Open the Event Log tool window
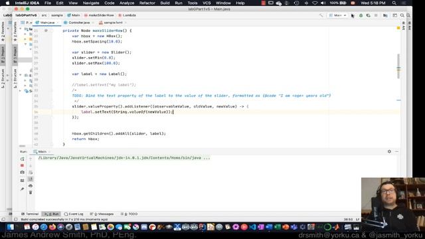 tap(74, 214)
